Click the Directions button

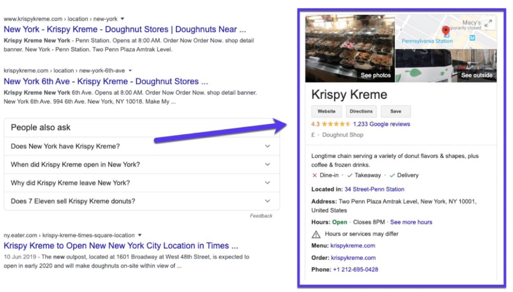(361, 111)
